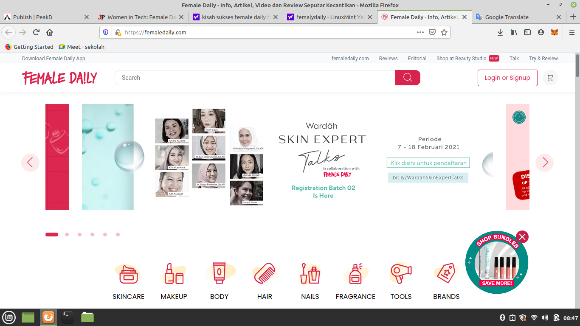The image size is (580, 326).
Task: Open Meet - sekolah bookmark
Action: point(82,47)
